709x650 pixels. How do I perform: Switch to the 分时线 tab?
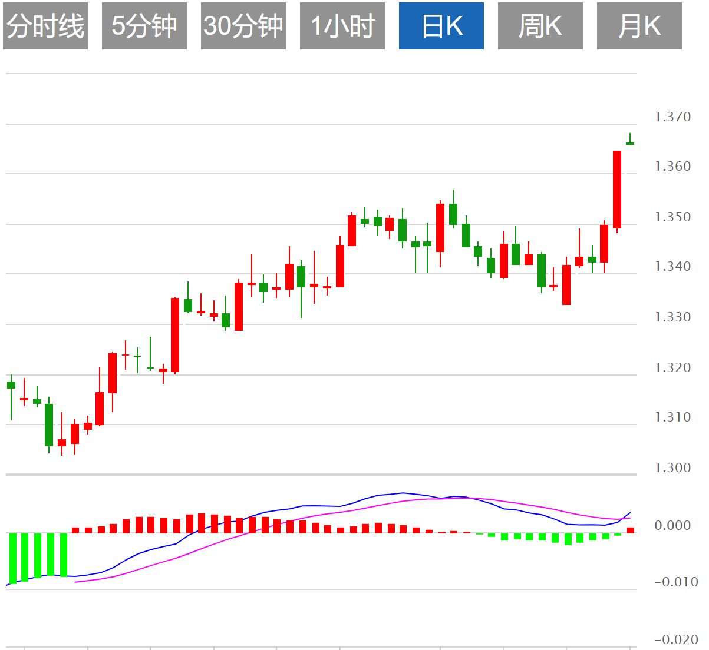(x=45, y=26)
